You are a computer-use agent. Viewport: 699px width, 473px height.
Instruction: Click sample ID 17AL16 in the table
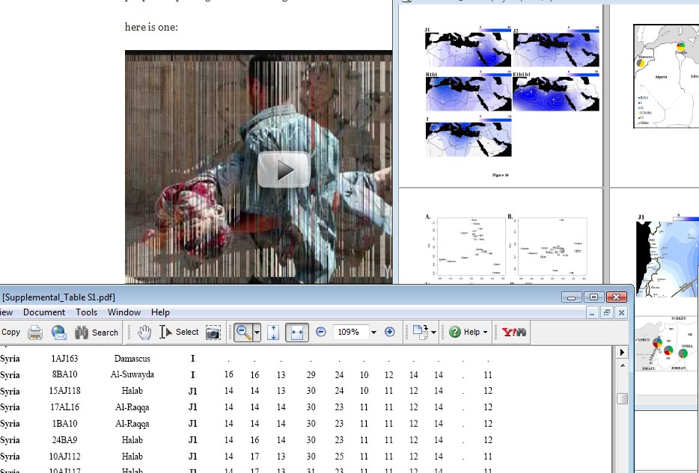pos(64,407)
